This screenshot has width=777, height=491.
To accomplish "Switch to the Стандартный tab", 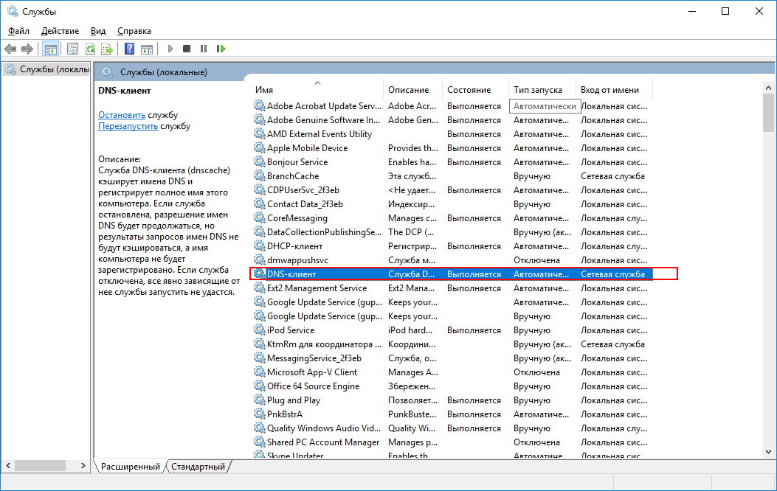I will [x=198, y=467].
